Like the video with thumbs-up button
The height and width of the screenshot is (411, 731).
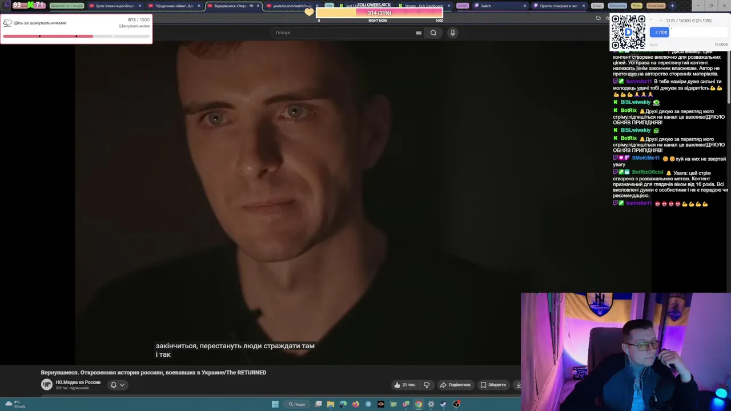tap(404, 385)
